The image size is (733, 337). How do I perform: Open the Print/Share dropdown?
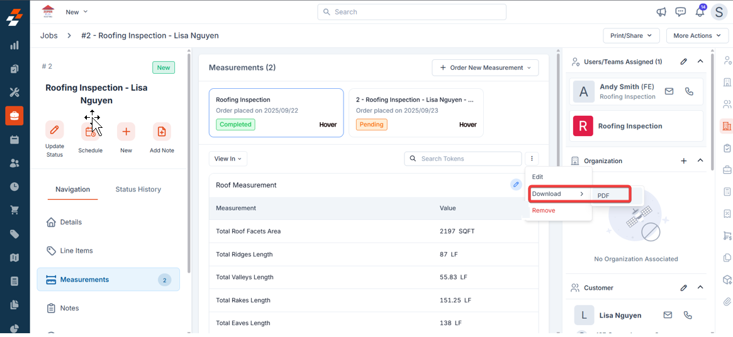(631, 35)
